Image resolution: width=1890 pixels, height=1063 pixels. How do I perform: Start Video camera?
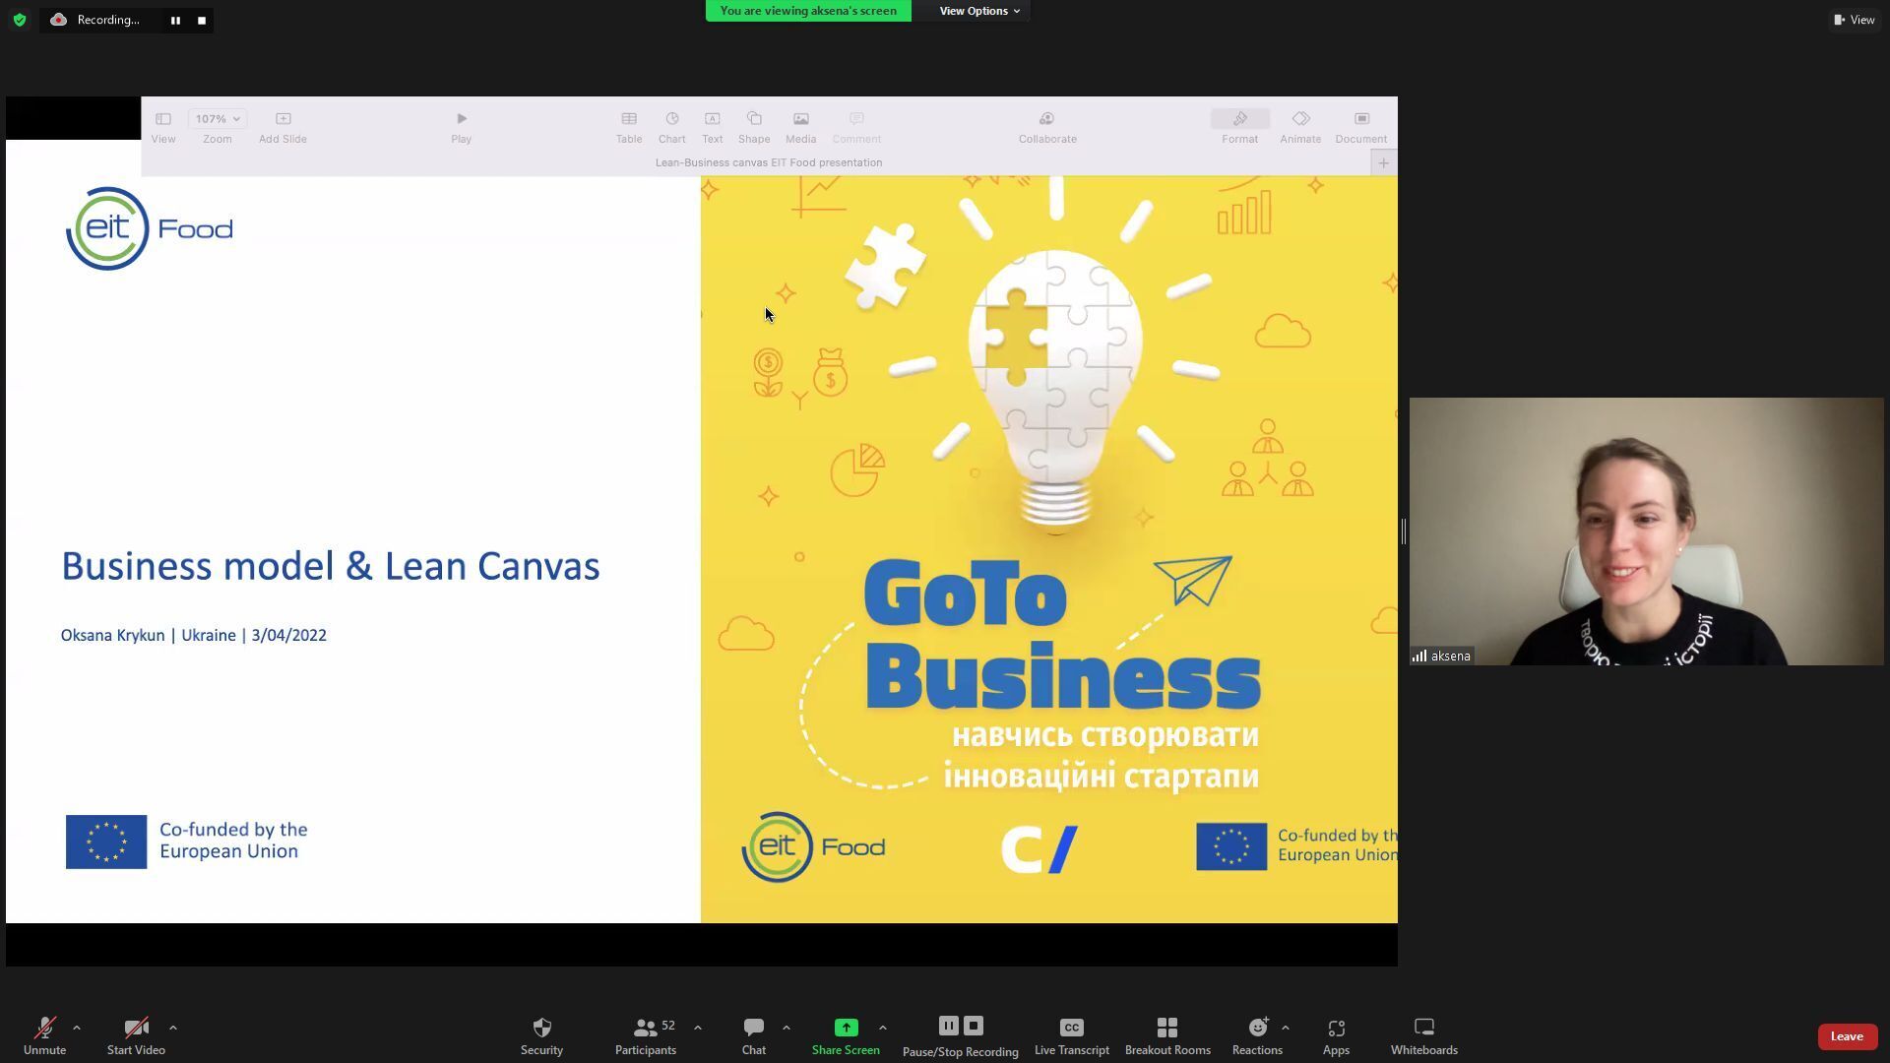(x=136, y=1036)
